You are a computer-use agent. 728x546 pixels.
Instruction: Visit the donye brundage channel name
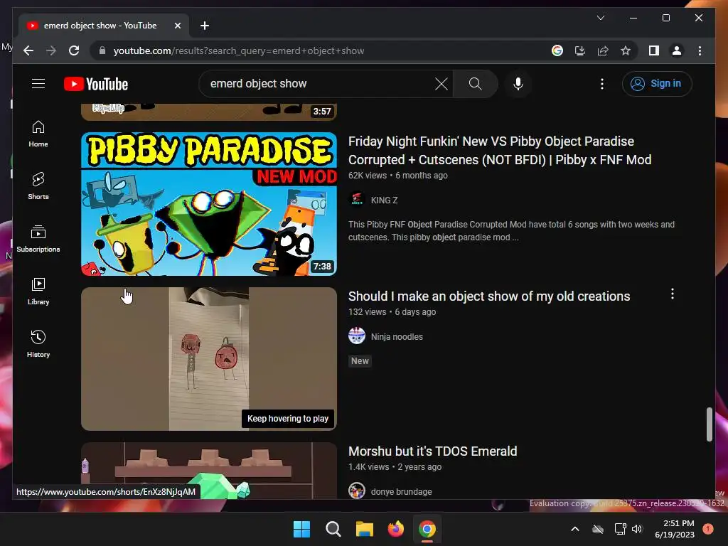[x=401, y=492]
